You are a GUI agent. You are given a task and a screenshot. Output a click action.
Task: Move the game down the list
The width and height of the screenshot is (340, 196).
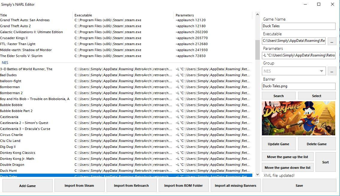[x=288, y=167]
